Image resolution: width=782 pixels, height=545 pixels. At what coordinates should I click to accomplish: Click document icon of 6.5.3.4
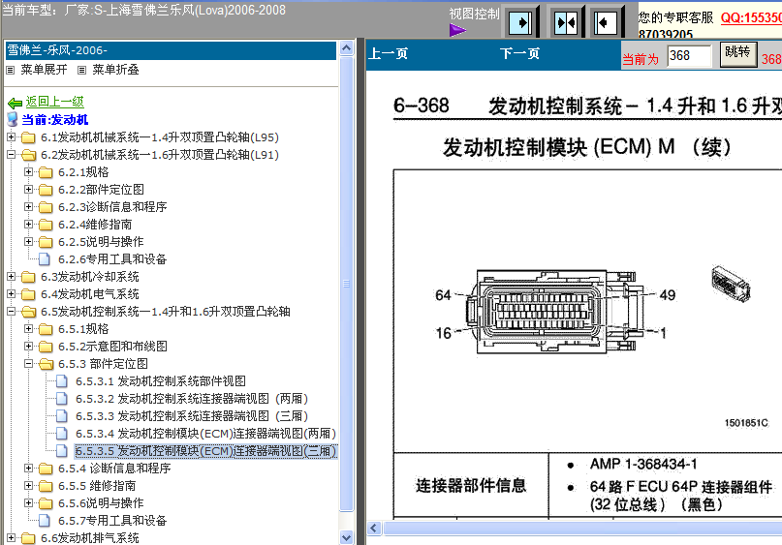click(62, 434)
